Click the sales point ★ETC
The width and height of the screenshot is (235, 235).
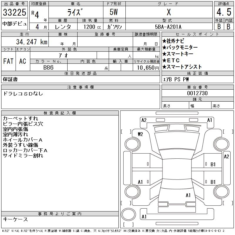tap(171, 61)
